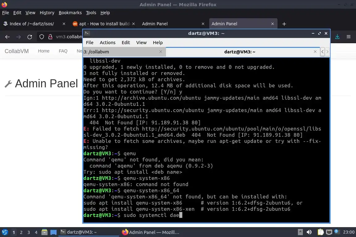Open the Firefox hamburger application menu

(349, 36)
